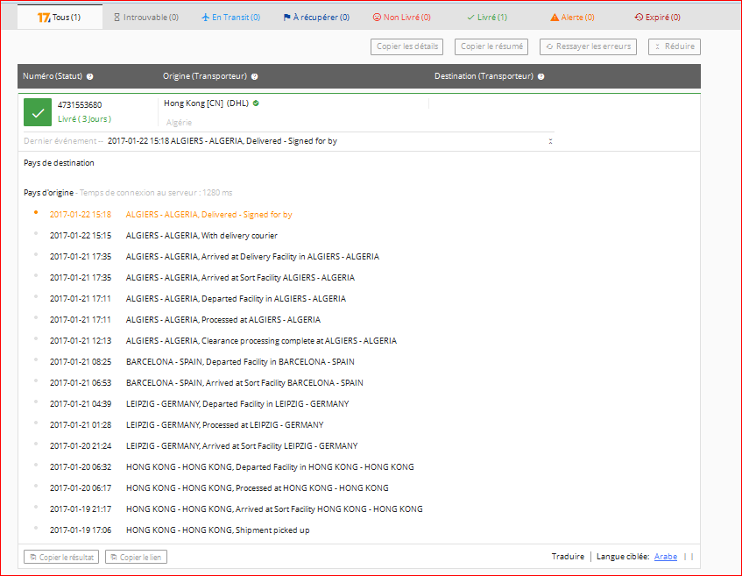Click help icon beside Numéro (Statut)
742x576 pixels.
click(90, 76)
